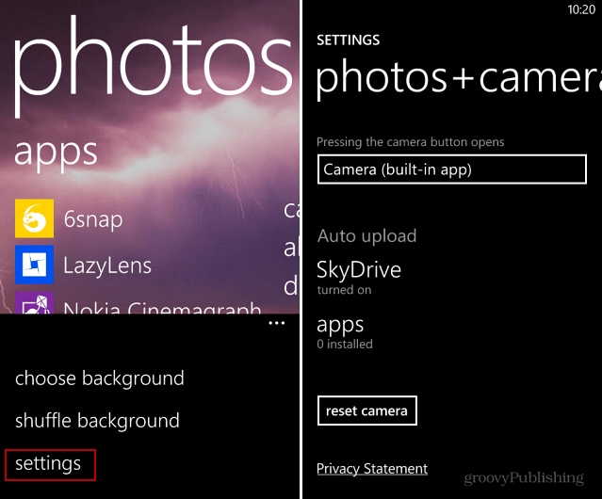The height and width of the screenshot is (499, 602).
Task: Choose the 'choose background' menu entry
Action: click(100, 378)
